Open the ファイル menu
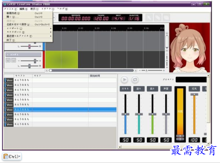Screen dimensions: 220x163 click(10, 9)
